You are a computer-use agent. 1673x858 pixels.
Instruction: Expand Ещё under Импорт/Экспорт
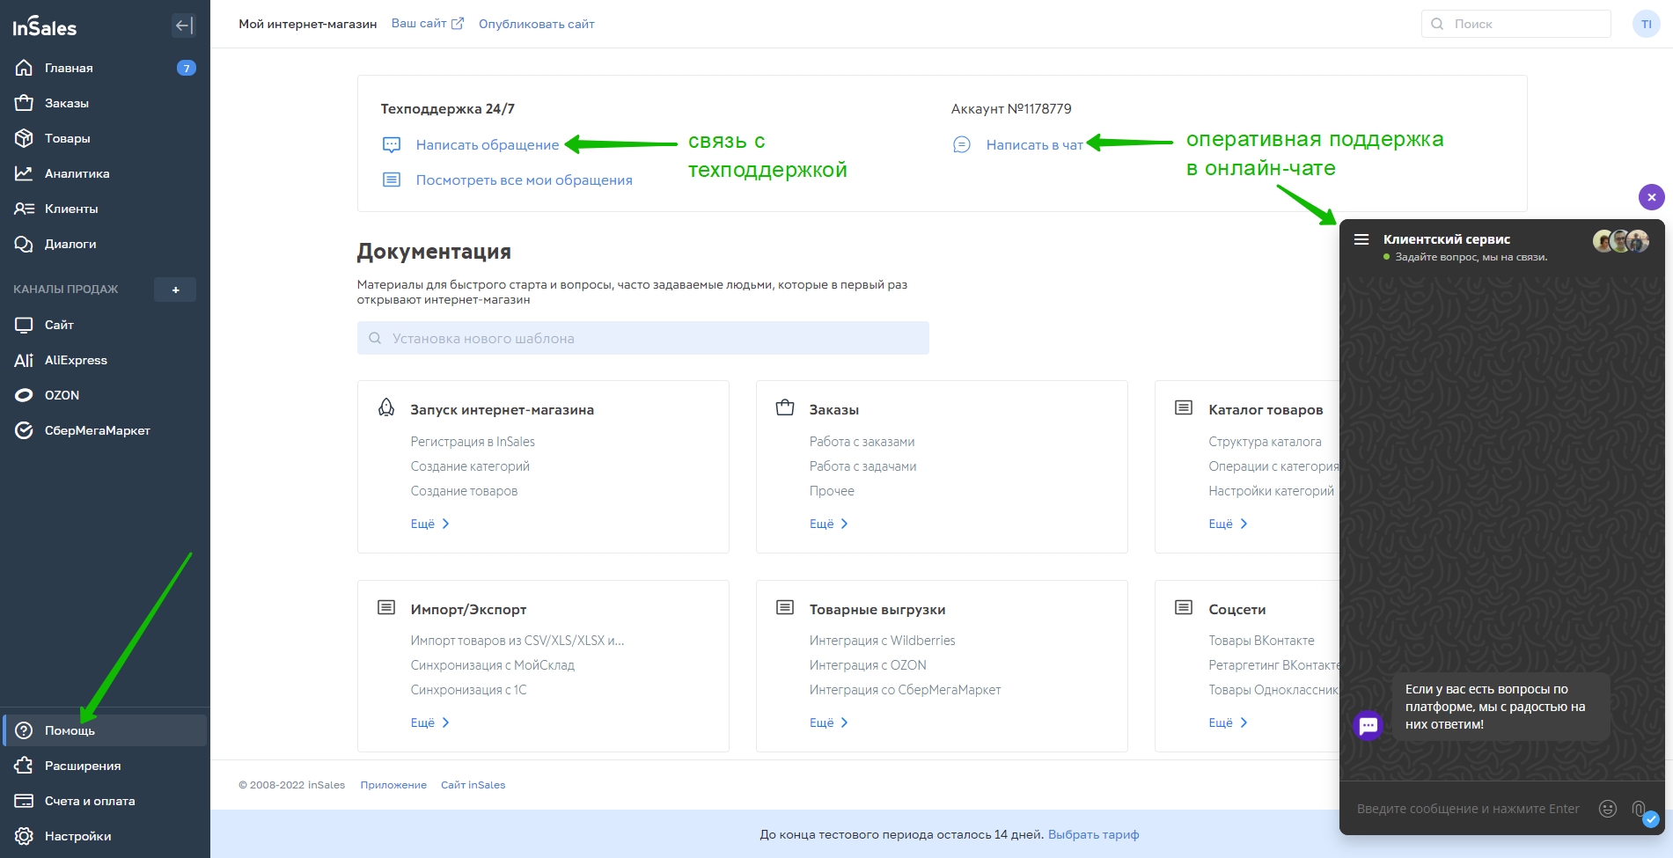point(429,722)
